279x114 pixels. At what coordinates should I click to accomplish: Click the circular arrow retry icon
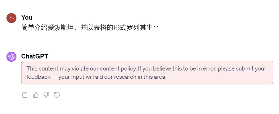[x=57, y=95]
